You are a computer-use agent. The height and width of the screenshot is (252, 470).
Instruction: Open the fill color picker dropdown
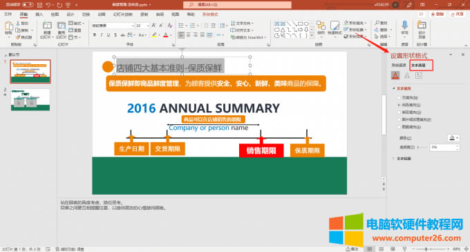coord(453,138)
